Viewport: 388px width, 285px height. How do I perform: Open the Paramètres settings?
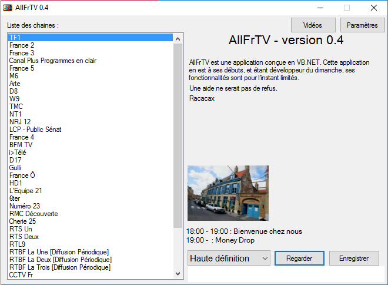tap(362, 25)
